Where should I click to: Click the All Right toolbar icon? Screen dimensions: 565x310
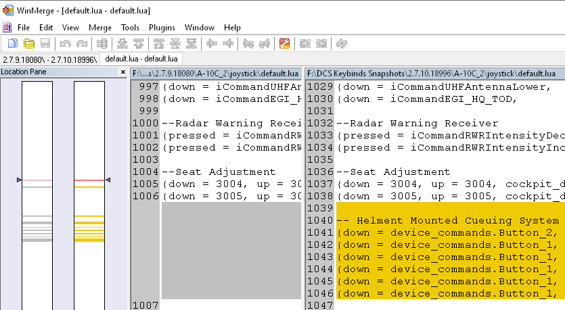pyautogui.click(x=305, y=44)
